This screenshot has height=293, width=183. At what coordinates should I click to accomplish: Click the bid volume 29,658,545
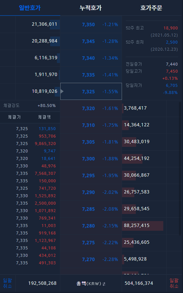pos(137,209)
